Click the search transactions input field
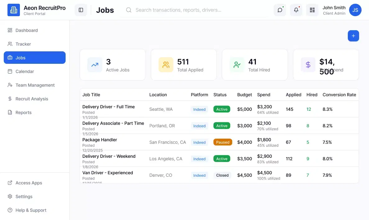Viewport: 369px width, 220px height. coord(199,10)
